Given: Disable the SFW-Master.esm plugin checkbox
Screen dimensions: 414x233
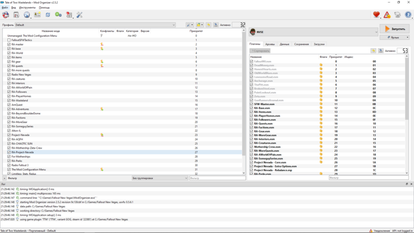Looking at the screenshot, I should [x=251, y=104].
